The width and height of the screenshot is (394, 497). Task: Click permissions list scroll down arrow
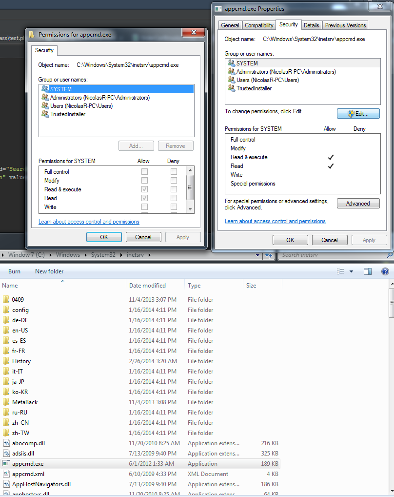click(190, 209)
